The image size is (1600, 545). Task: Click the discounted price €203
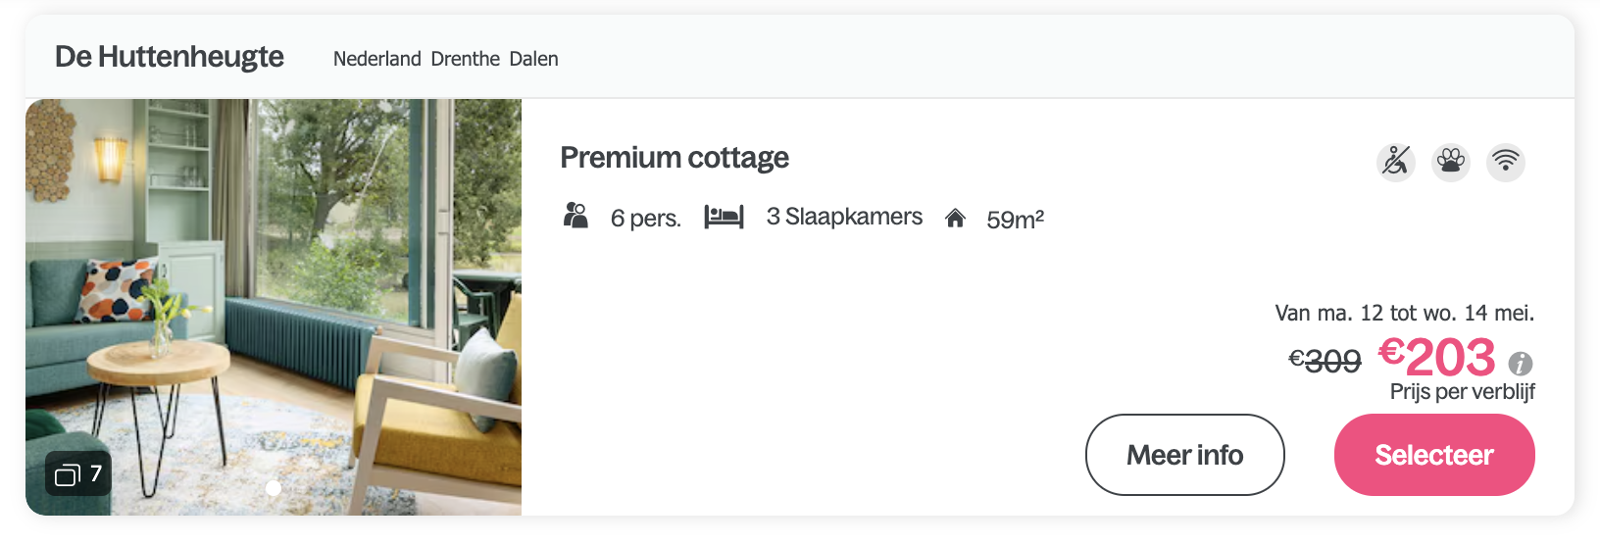coord(1437,357)
